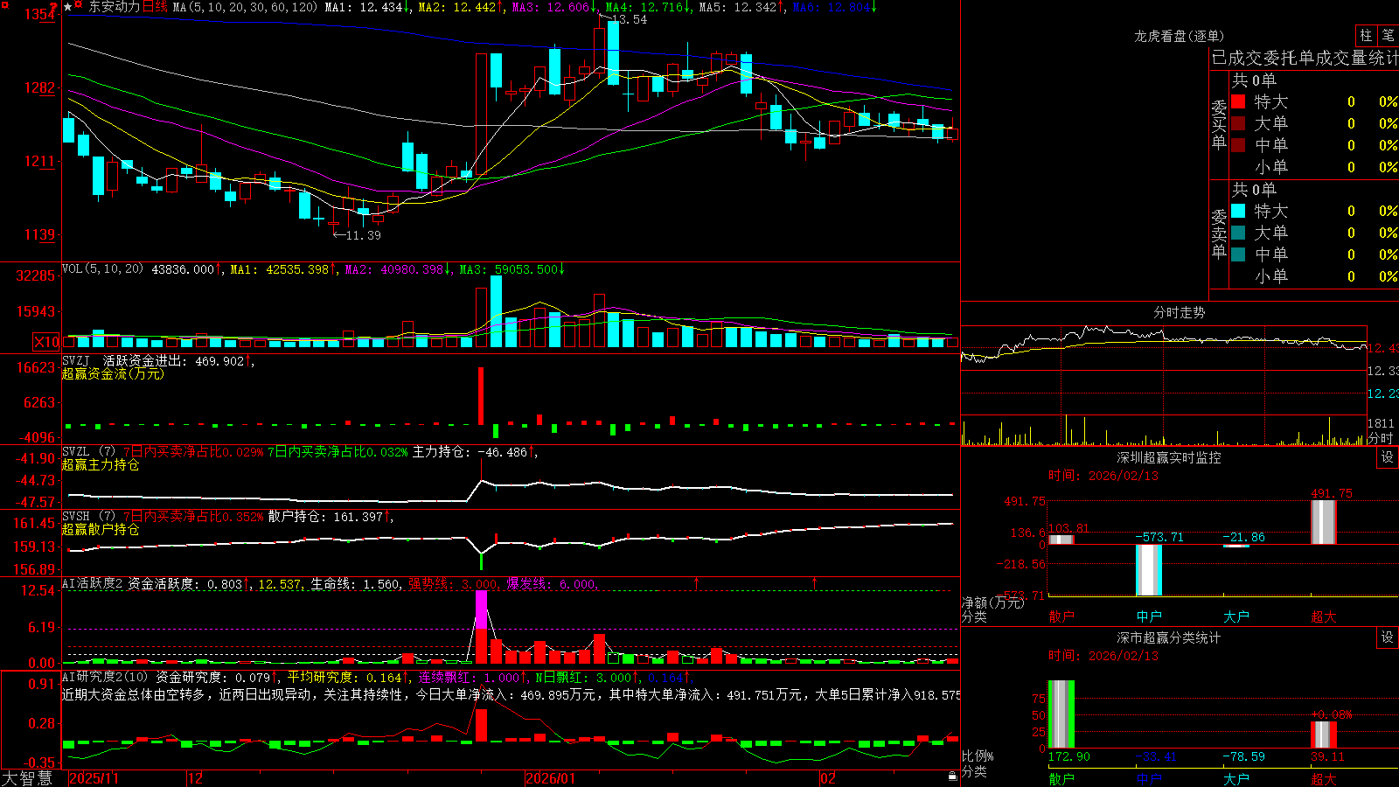Click the 时间: 2026/02/13 in 实时监控
The height and width of the screenshot is (787, 1399).
point(1103,476)
